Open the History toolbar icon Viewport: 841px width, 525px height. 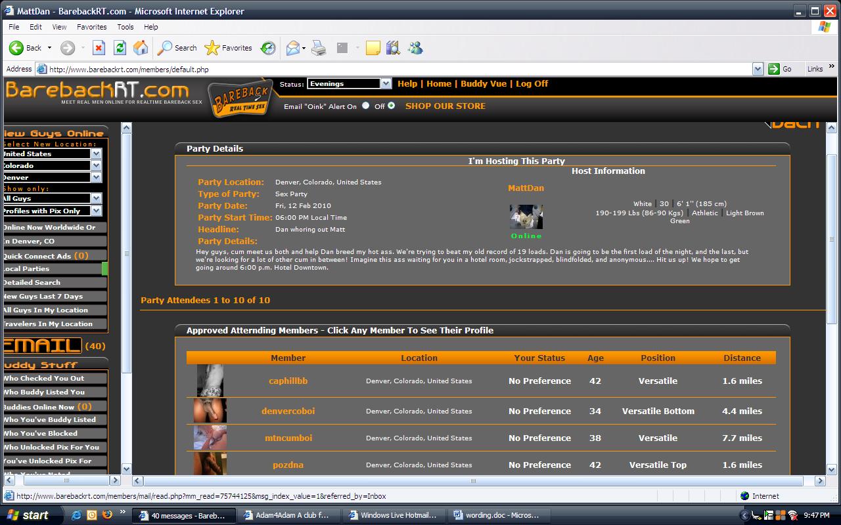tap(268, 48)
